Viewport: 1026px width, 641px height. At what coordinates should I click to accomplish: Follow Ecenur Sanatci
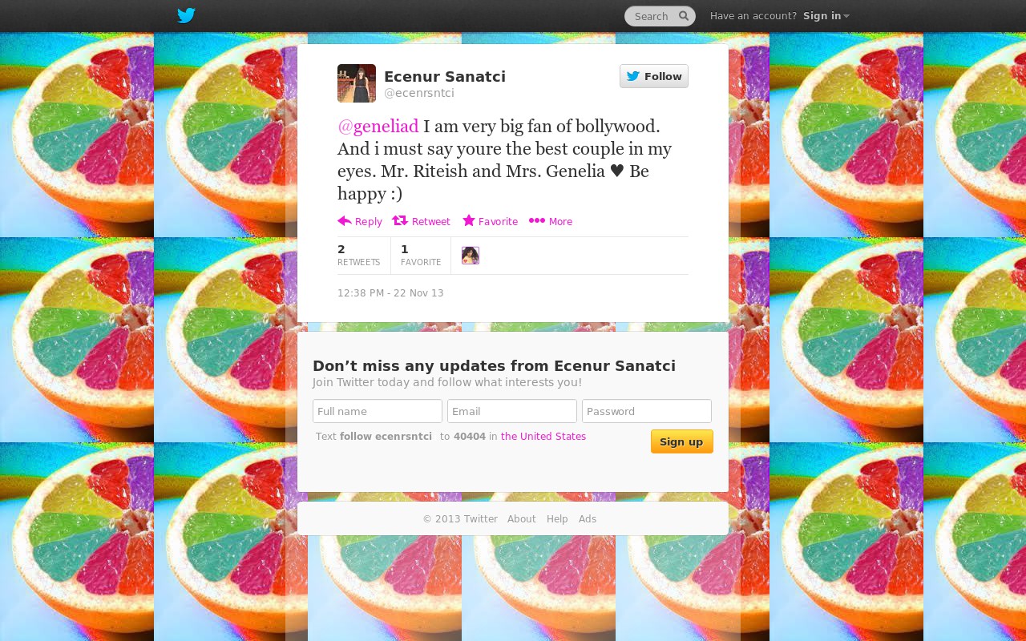click(654, 76)
